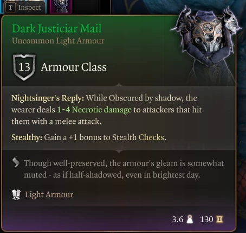
Task: Click the Stealthy passive label
Action: 27,137
